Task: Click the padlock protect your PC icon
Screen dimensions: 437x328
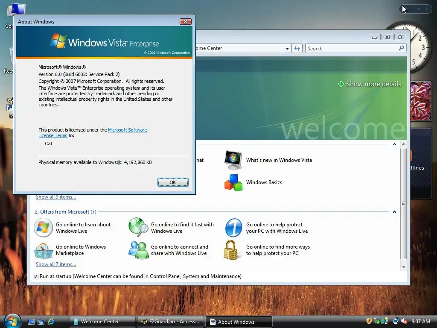Action: click(x=231, y=250)
